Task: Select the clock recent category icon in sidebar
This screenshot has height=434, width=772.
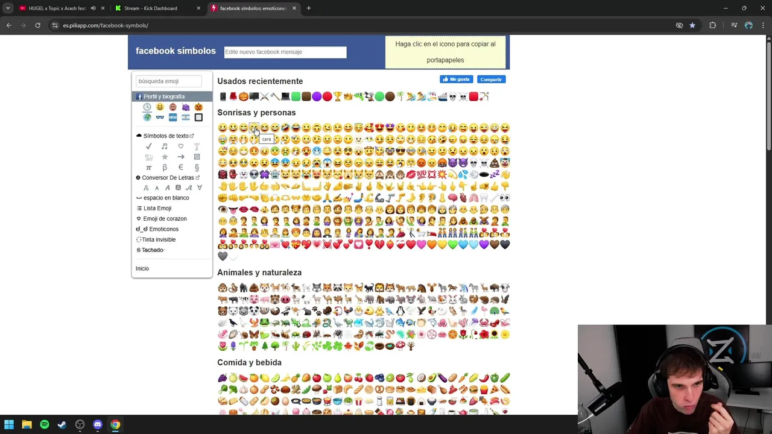Action: point(147,107)
